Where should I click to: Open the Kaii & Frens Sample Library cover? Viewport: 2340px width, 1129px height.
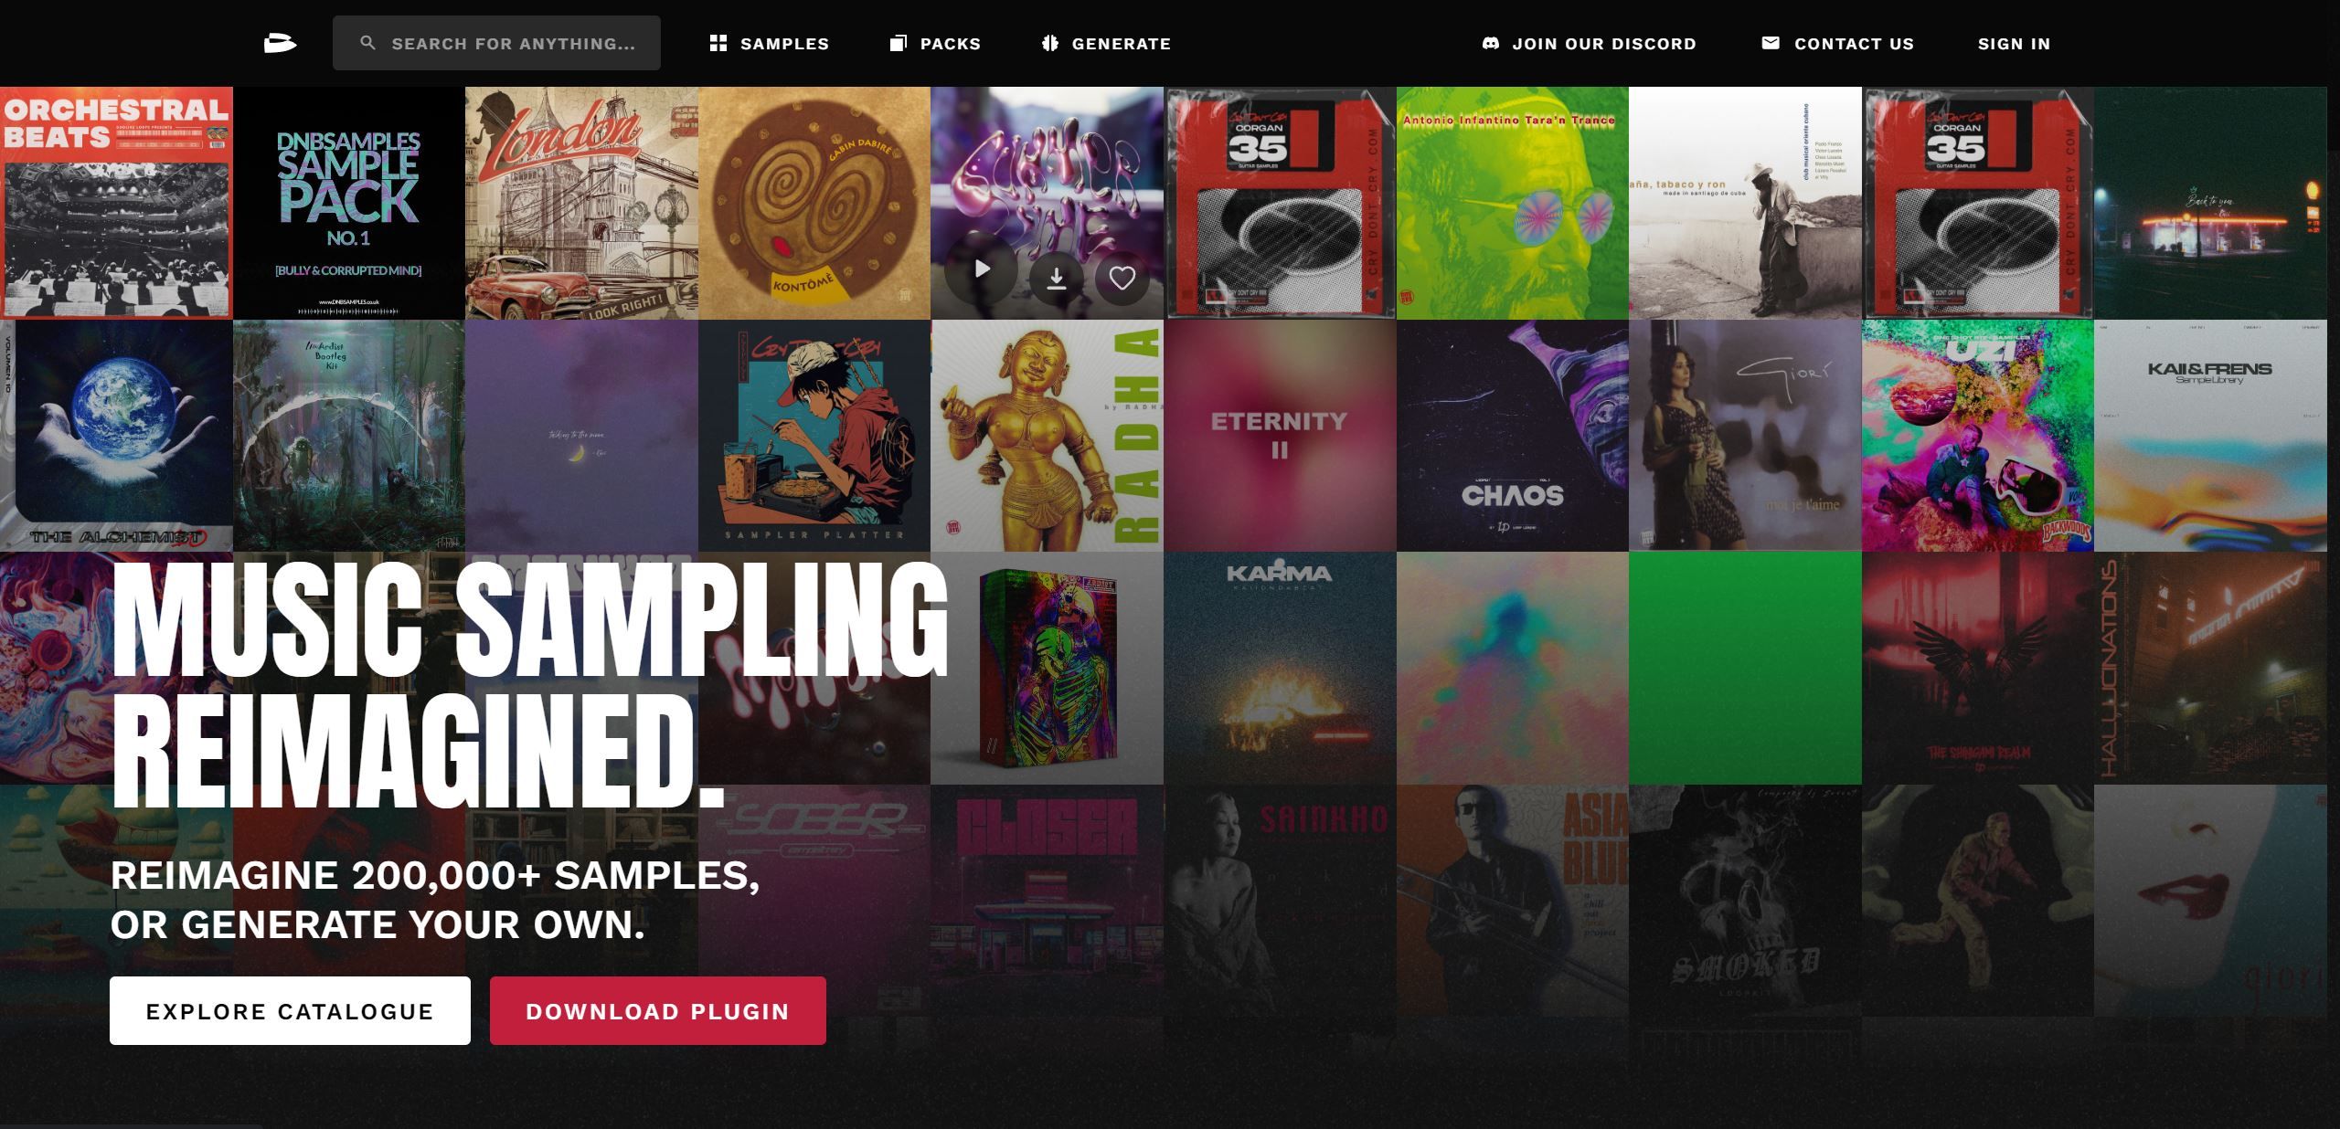[2210, 436]
